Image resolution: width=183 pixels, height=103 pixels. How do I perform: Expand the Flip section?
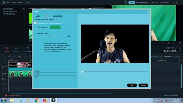tap(55, 77)
